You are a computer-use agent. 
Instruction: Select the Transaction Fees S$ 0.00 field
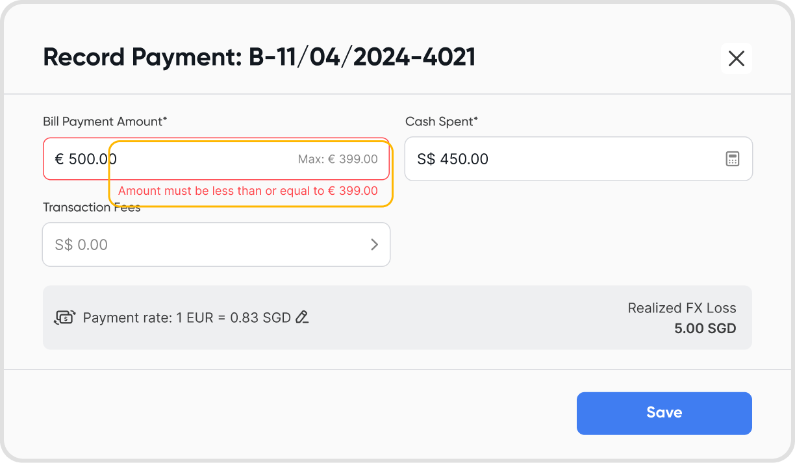coord(195,245)
